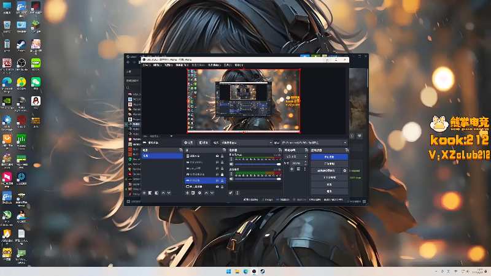
Task: Click the blue Stop Streaming button
Action: pyautogui.click(x=329, y=157)
